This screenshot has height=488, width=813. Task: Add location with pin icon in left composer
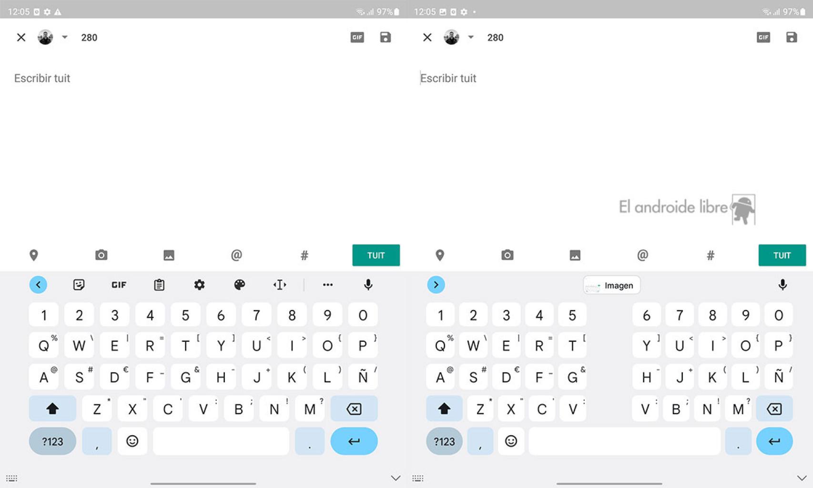[x=34, y=255]
